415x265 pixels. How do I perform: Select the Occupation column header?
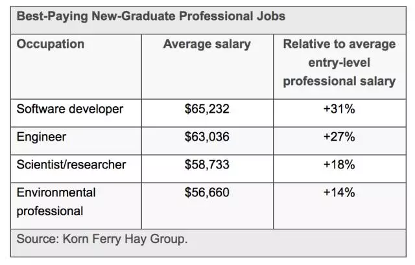pos(51,44)
